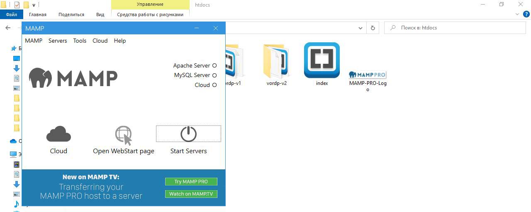Open Quick Access Toolbar customize dropdown
Viewport: 531px width, 212px height.
(x=34, y=5)
